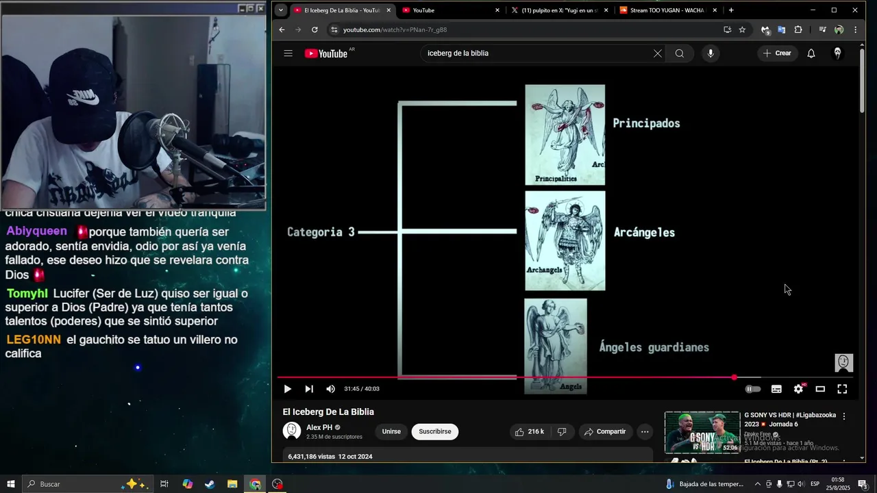877x493 pixels.
Task: Open more actions ellipsis under the video
Action: pos(644,432)
